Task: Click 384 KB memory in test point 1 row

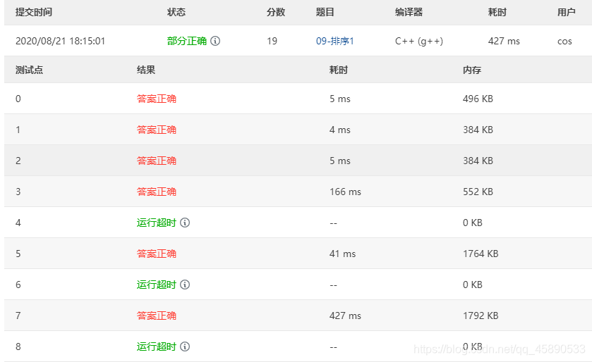Action: point(478,130)
